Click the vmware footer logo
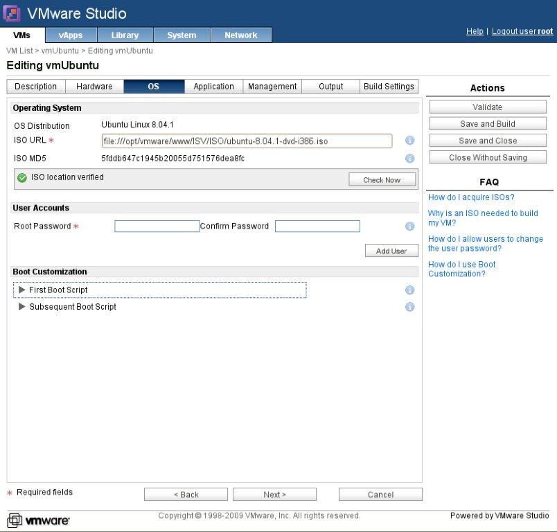 [38, 520]
